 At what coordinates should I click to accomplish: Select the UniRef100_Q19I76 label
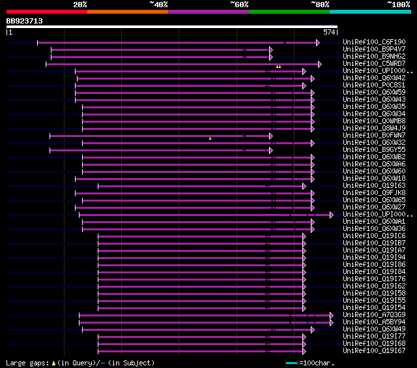point(374,279)
